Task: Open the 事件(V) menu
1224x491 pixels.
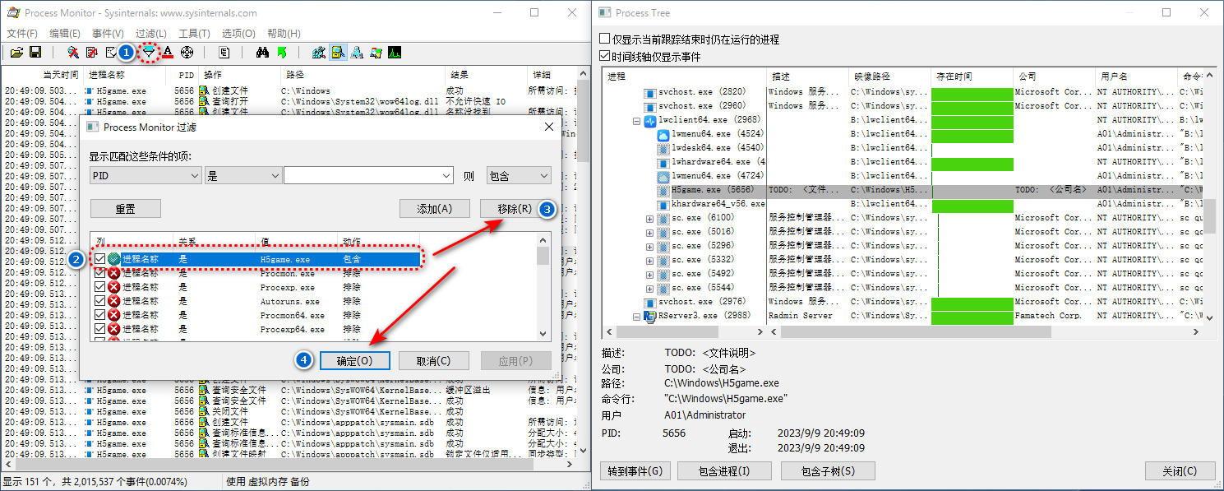Action: click(x=108, y=34)
